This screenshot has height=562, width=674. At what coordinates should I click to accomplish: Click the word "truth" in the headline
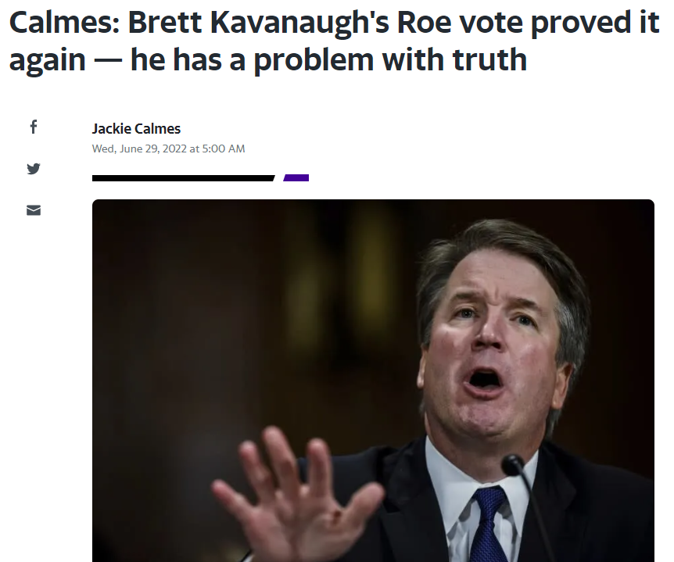(486, 60)
